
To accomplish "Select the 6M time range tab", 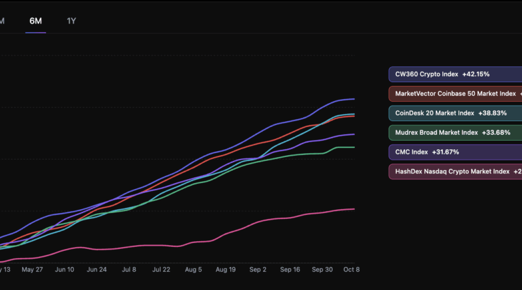I will (x=36, y=21).
